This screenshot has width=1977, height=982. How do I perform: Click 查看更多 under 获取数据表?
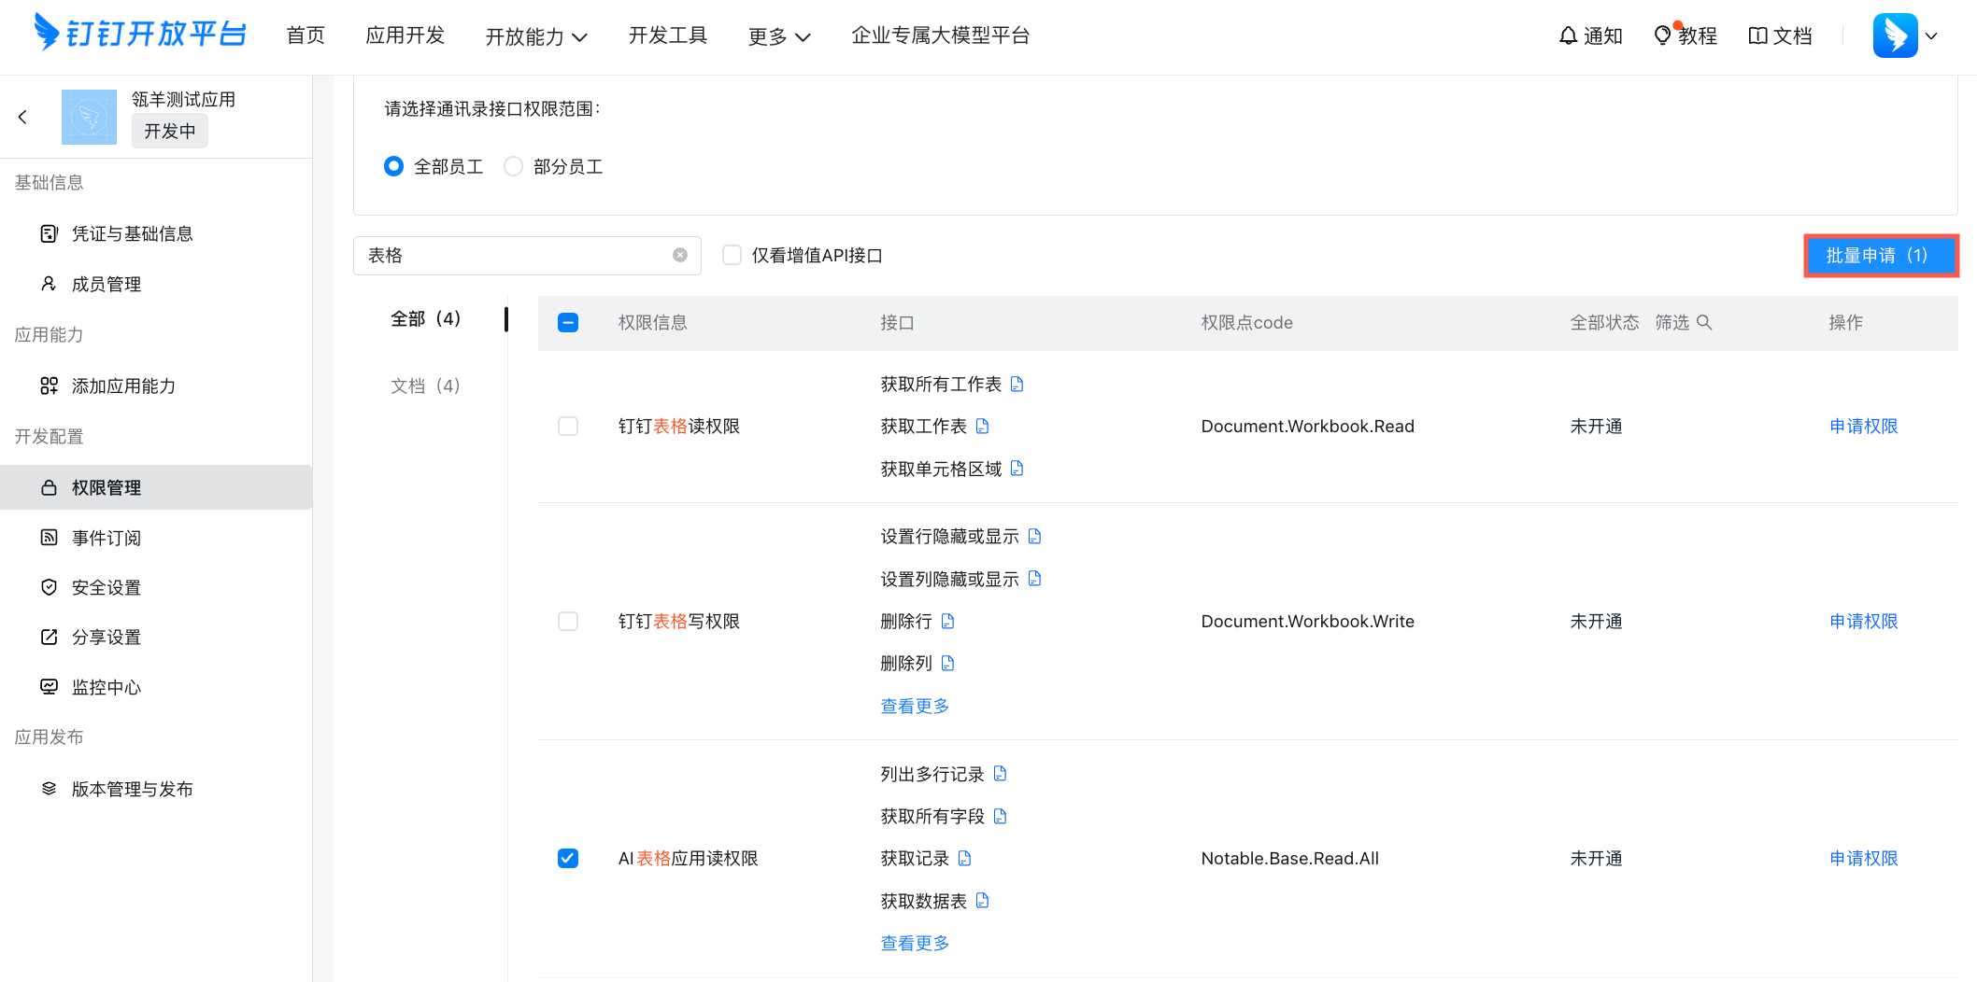coord(915,944)
